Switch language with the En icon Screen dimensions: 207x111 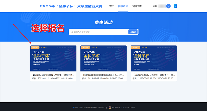176,6
